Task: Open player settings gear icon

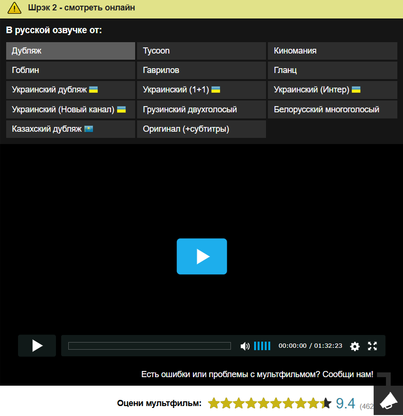Action: (355, 346)
